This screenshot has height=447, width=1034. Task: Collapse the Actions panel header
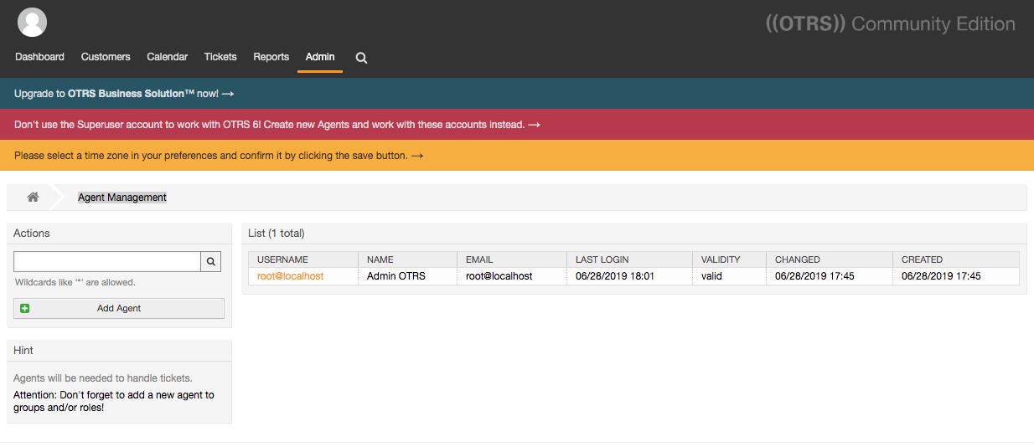[x=119, y=234]
